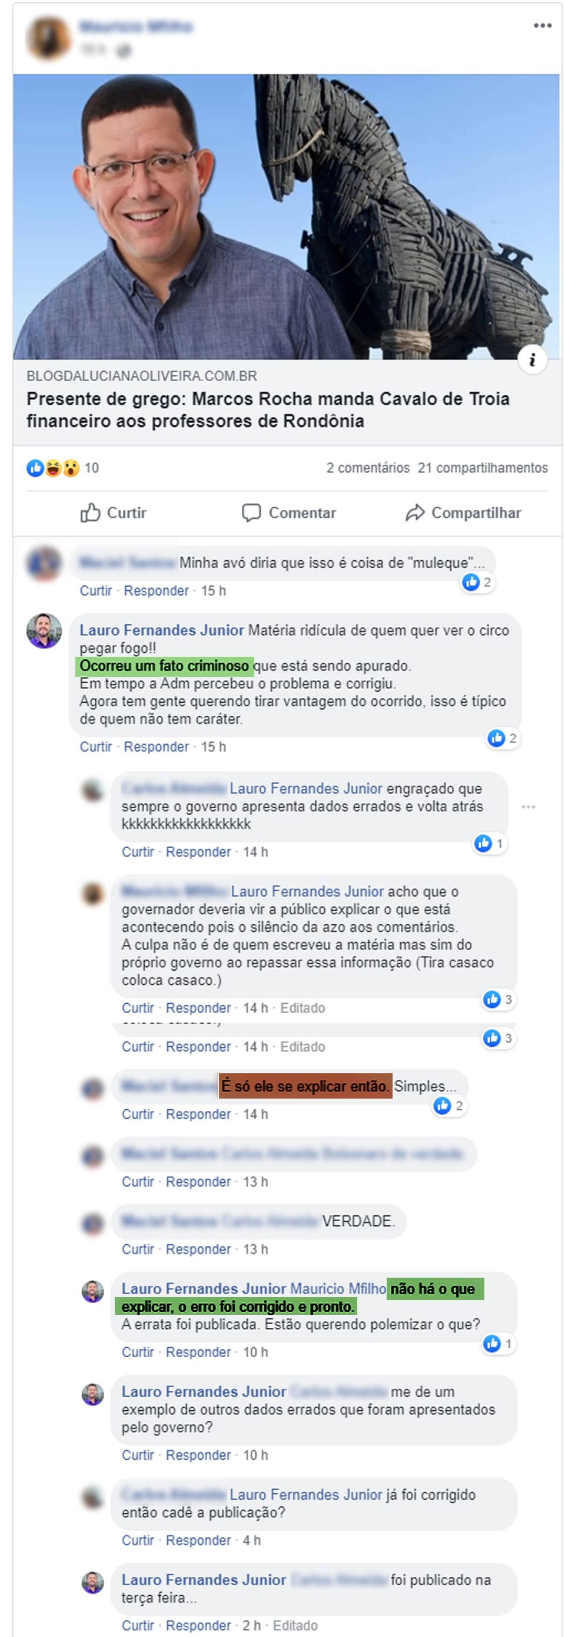Click the thumbs-up Curtir icon under post
The width and height of the screenshot is (565, 1637).
click(x=90, y=512)
